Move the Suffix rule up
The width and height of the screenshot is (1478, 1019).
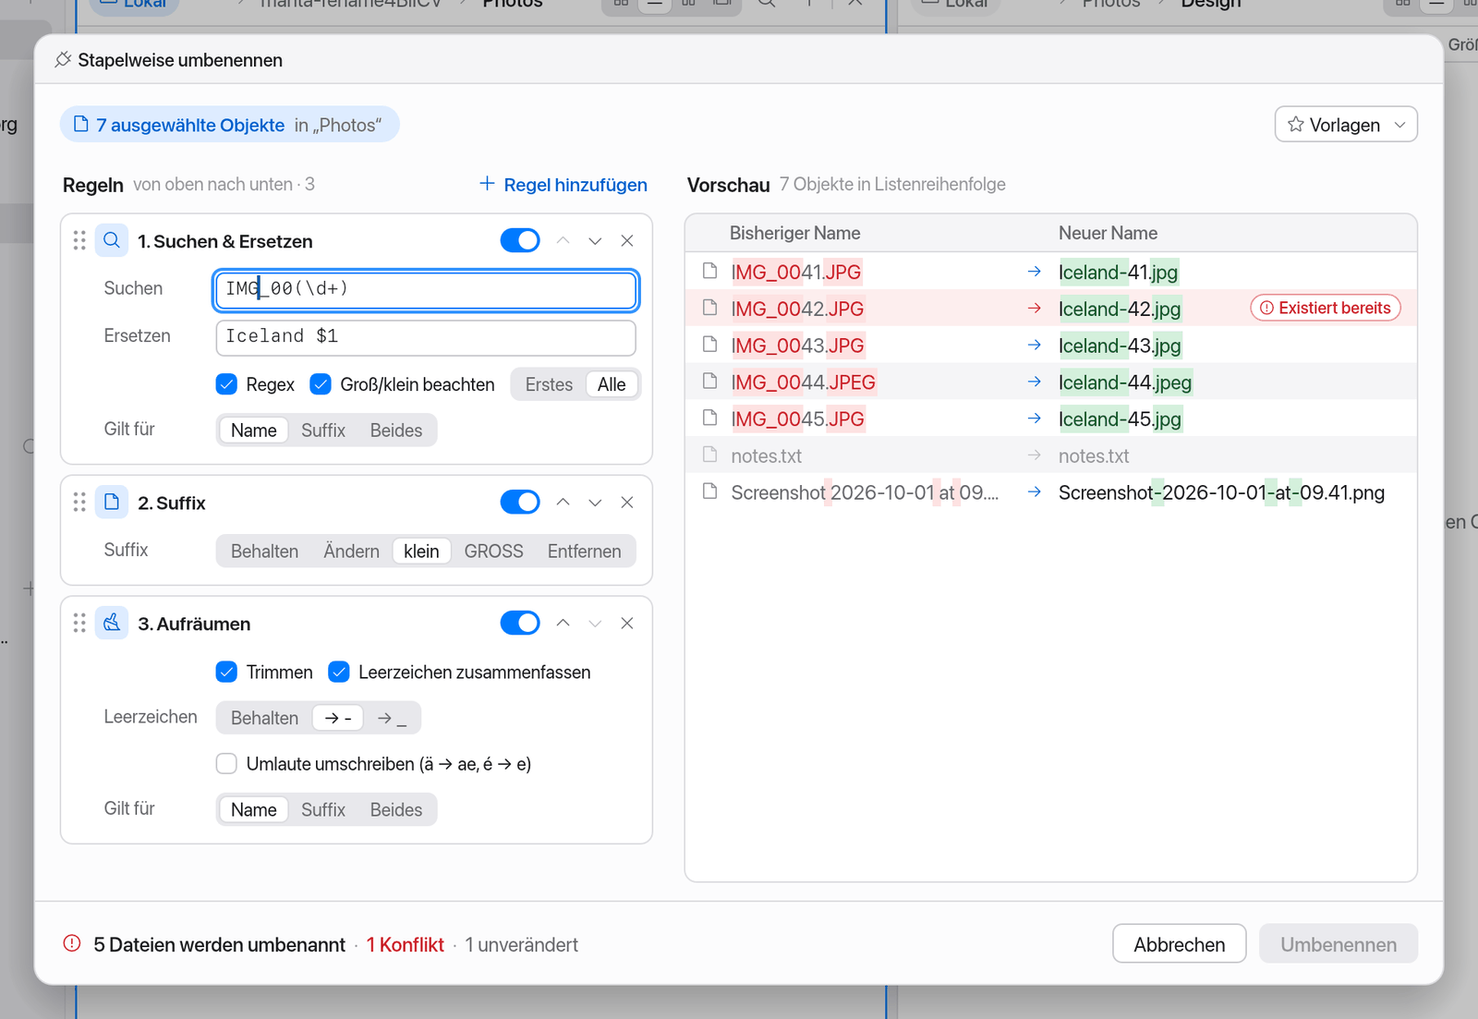pos(563,503)
